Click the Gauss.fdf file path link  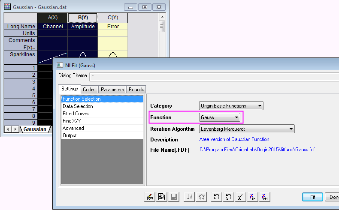pos(257,150)
